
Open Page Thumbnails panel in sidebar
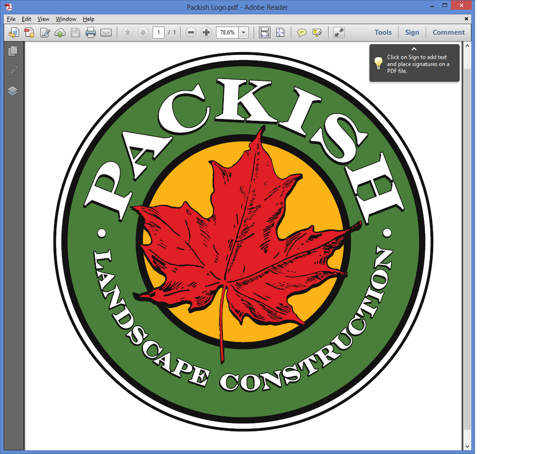coord(13,51)
